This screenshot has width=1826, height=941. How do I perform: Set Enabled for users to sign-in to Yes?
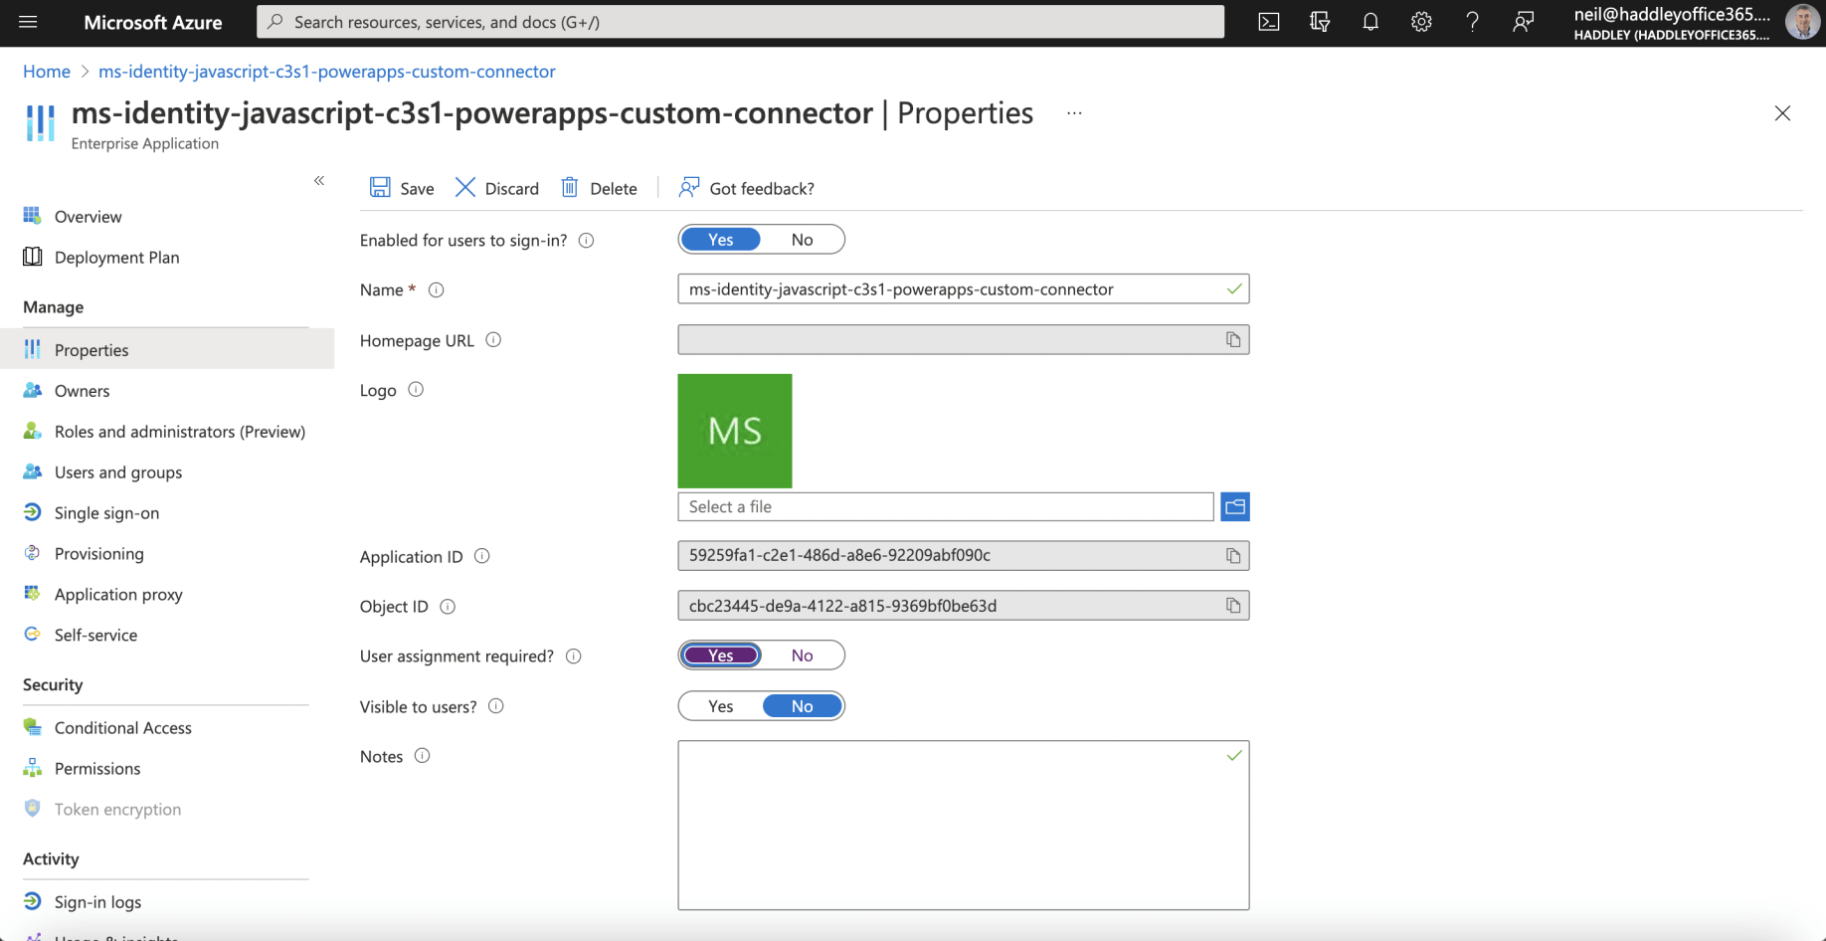[721, 240]
